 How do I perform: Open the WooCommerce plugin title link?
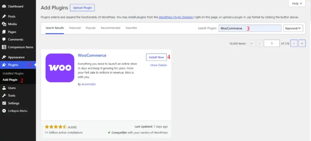(92, 55)
